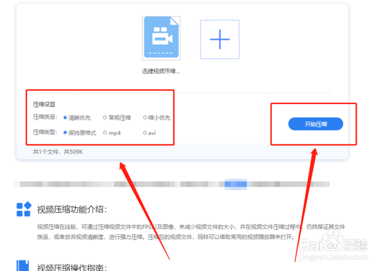Image resolution: width=390 pixels, height=271 pixels.
Task: Click the 压缩设置 heading
Action: (45, 105)
